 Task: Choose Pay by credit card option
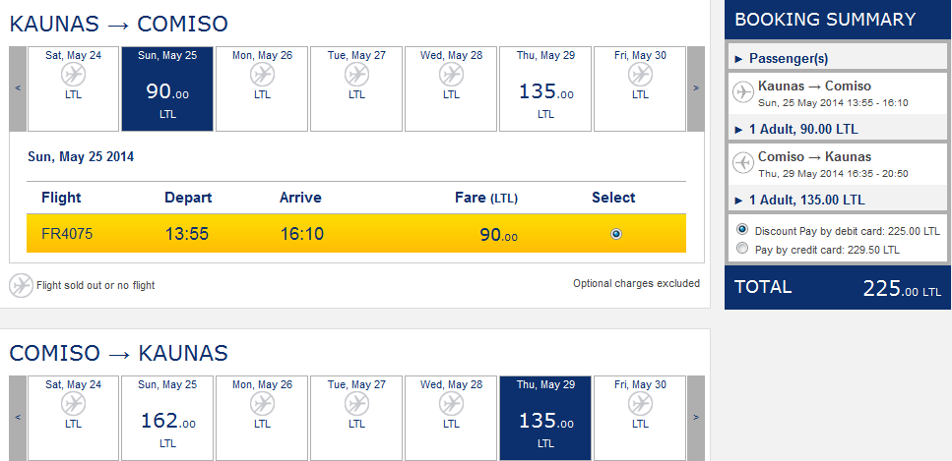tap(741, 248)
